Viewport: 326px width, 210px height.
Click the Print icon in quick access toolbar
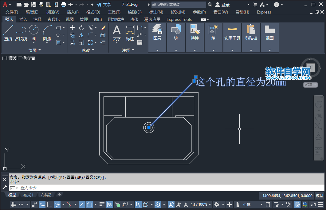[x=63, y=5]
